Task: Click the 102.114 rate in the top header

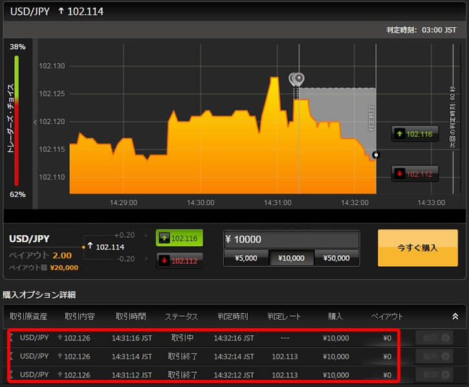Action: tap(85, 12)
